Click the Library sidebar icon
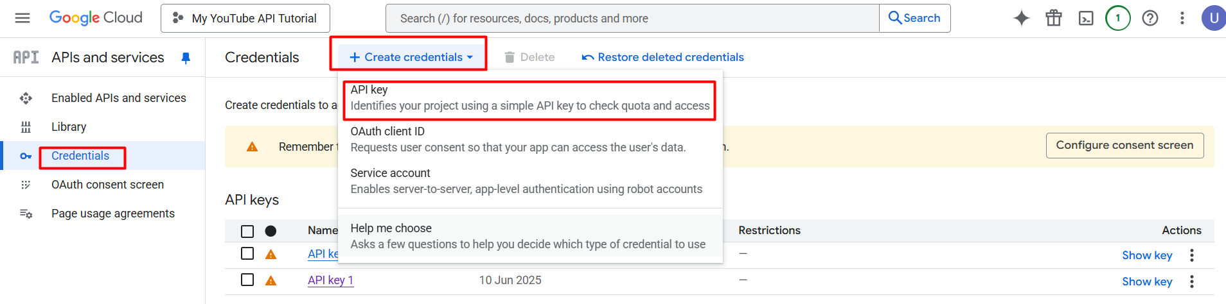1226x304 pixels. pos(26,127)
